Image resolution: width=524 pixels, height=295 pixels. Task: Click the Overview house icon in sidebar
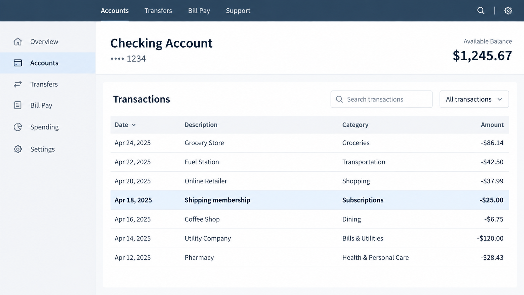(18, 41)
